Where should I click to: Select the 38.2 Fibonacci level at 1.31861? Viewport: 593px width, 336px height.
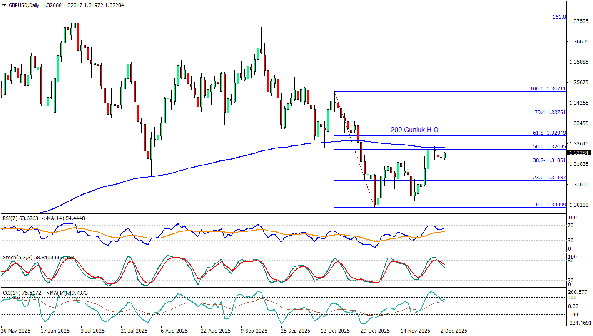(550, 160)
